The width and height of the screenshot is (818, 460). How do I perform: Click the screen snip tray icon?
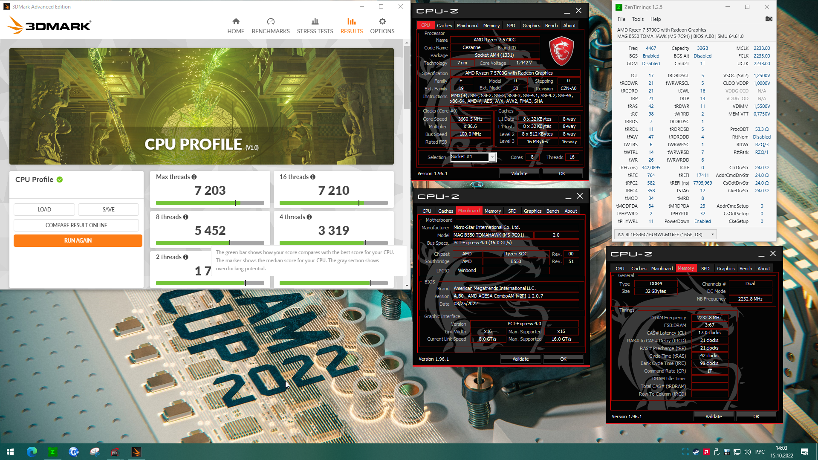685,452
